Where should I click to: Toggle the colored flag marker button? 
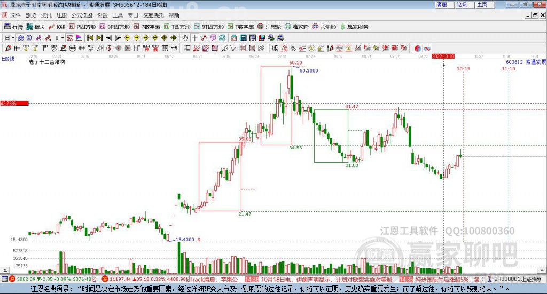(x=79, y=38)
